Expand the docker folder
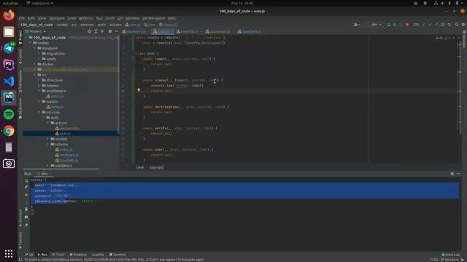The height and width of the screenshot is (262, 467). point(35,64)
